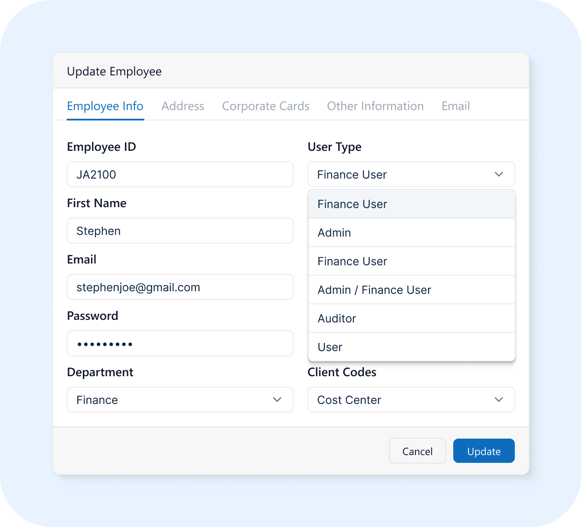
Task: Switch to the Other Information tab
Action: click(375, 106)
